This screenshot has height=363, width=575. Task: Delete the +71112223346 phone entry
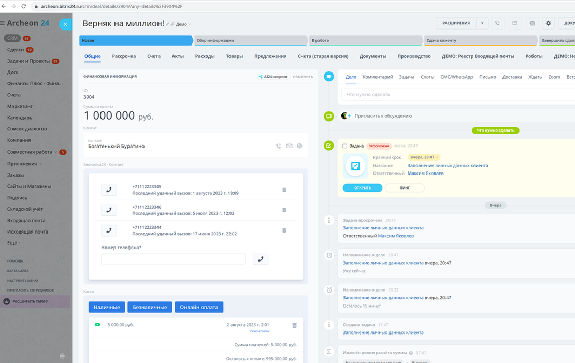tap(284, 210)
